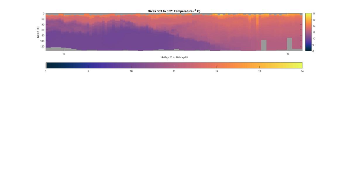Screen dimensions: 351x178
Task: Click the depth tick label '100'
Action: (42, 41)
